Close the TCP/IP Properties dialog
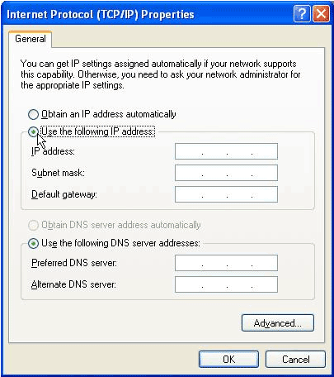This screenshot has width=334, height=377. (321, 13)
